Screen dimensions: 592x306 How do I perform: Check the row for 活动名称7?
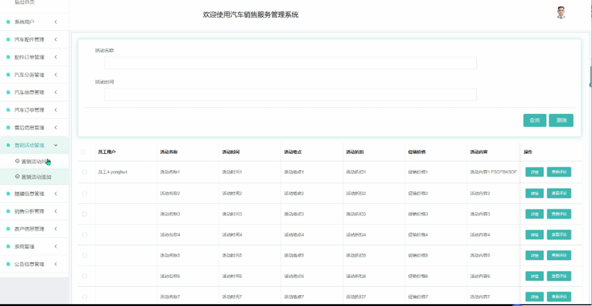[x=85, y=297]
